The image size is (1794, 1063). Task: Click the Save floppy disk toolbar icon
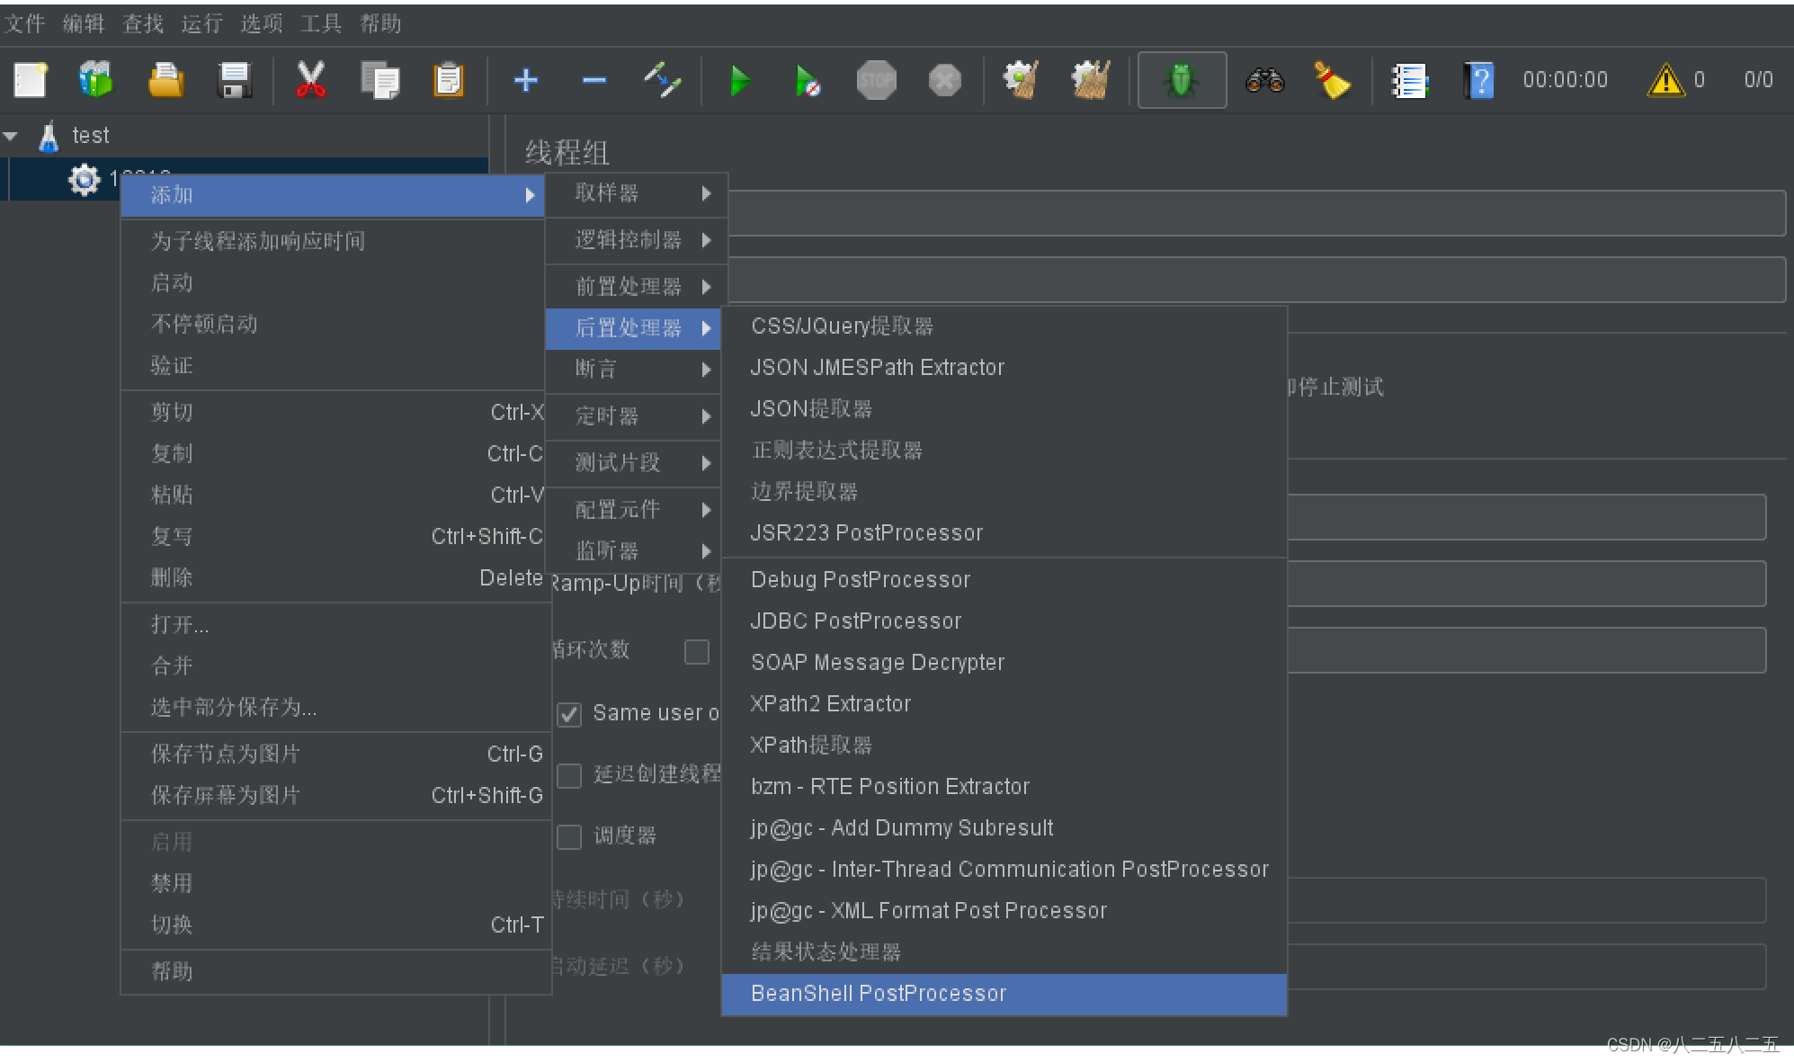pyautogui.click(x=235, y=81)
